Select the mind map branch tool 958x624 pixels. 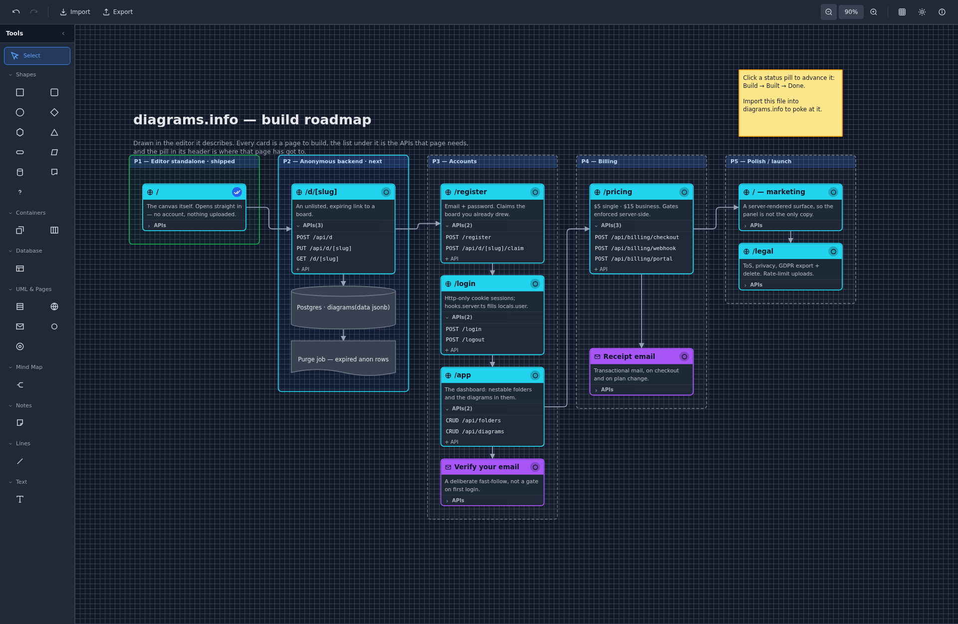[x=20, y=385]
